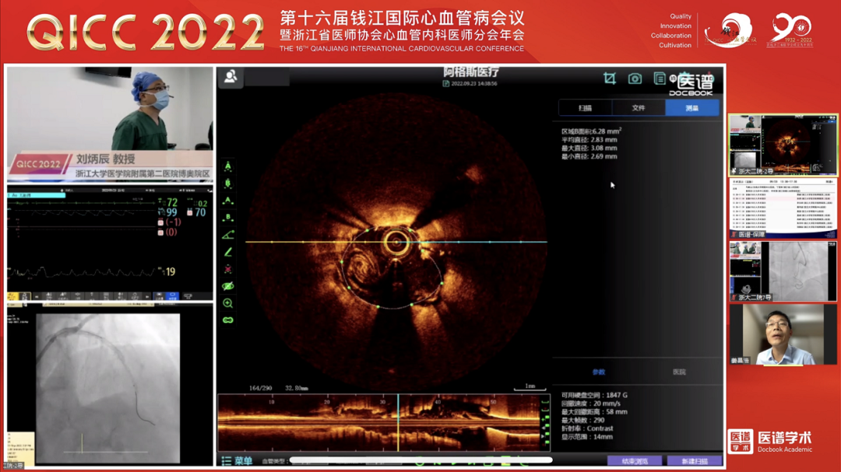Select the angle measurement tool with dot
841x472 pixels.
pyautogui.click(x=228, y=235)
